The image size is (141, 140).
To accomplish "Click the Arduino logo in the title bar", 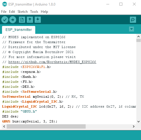I will pos(5,4).
